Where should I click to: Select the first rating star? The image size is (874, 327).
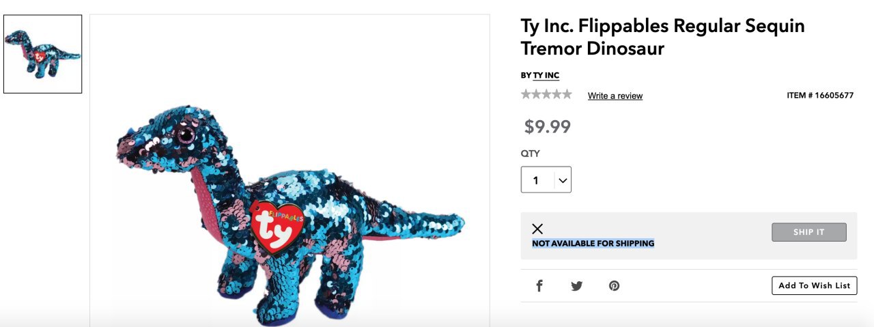click(x=526, y=94)
